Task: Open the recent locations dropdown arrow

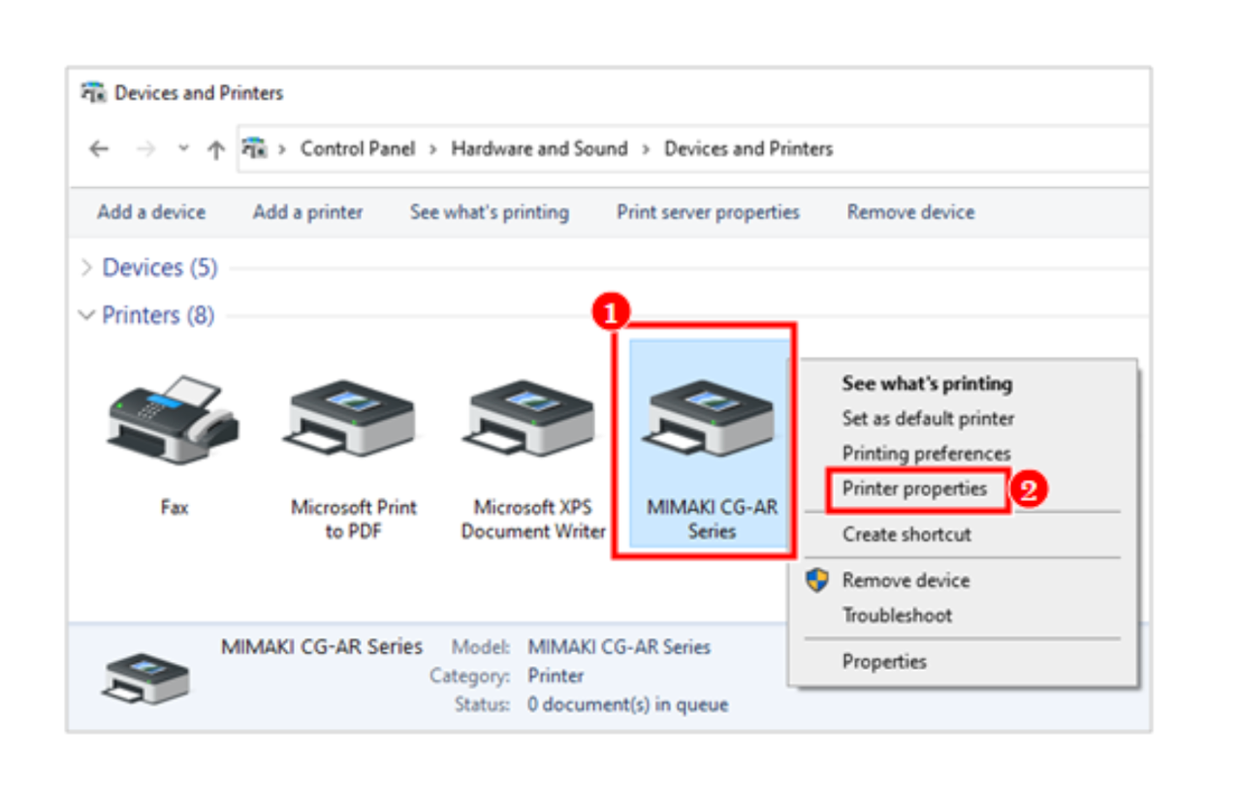Action: coord(183,149)
